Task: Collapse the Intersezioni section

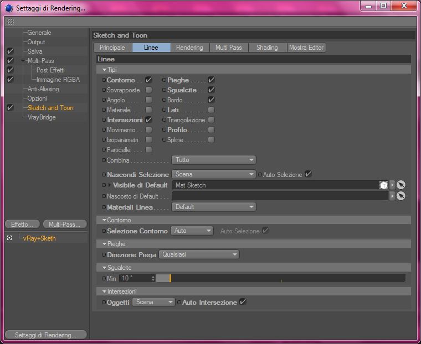Action: pyautogui.click(x=105, y=291)
